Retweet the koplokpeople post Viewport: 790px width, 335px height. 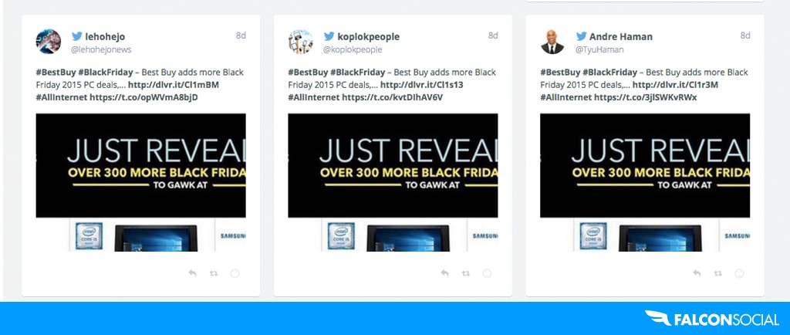tap(466, 273)
